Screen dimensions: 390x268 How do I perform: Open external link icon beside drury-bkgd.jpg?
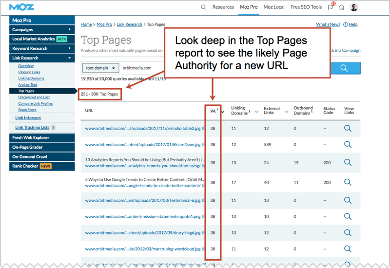[204, 233]
